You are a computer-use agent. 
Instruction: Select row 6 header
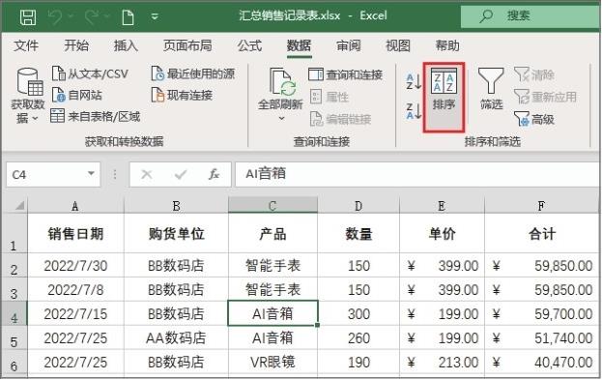(x=14, y=362)
